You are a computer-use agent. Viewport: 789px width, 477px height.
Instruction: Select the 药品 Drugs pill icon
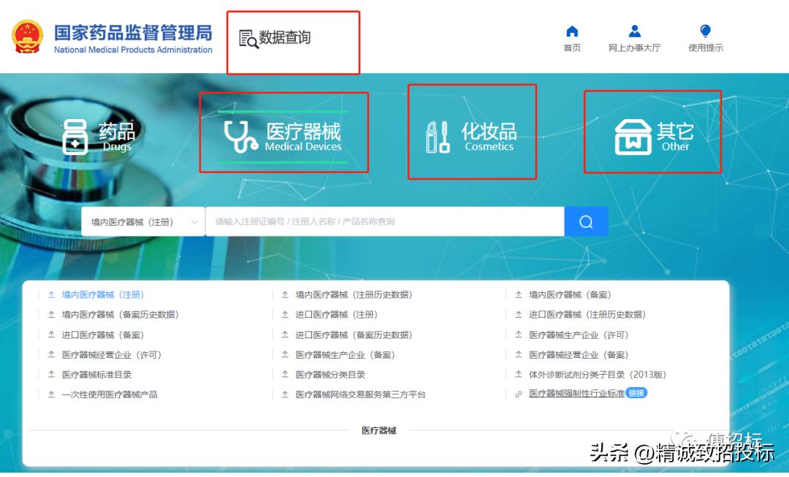74,135
